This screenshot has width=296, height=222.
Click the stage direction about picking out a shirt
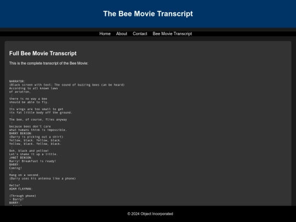[36, 137]
